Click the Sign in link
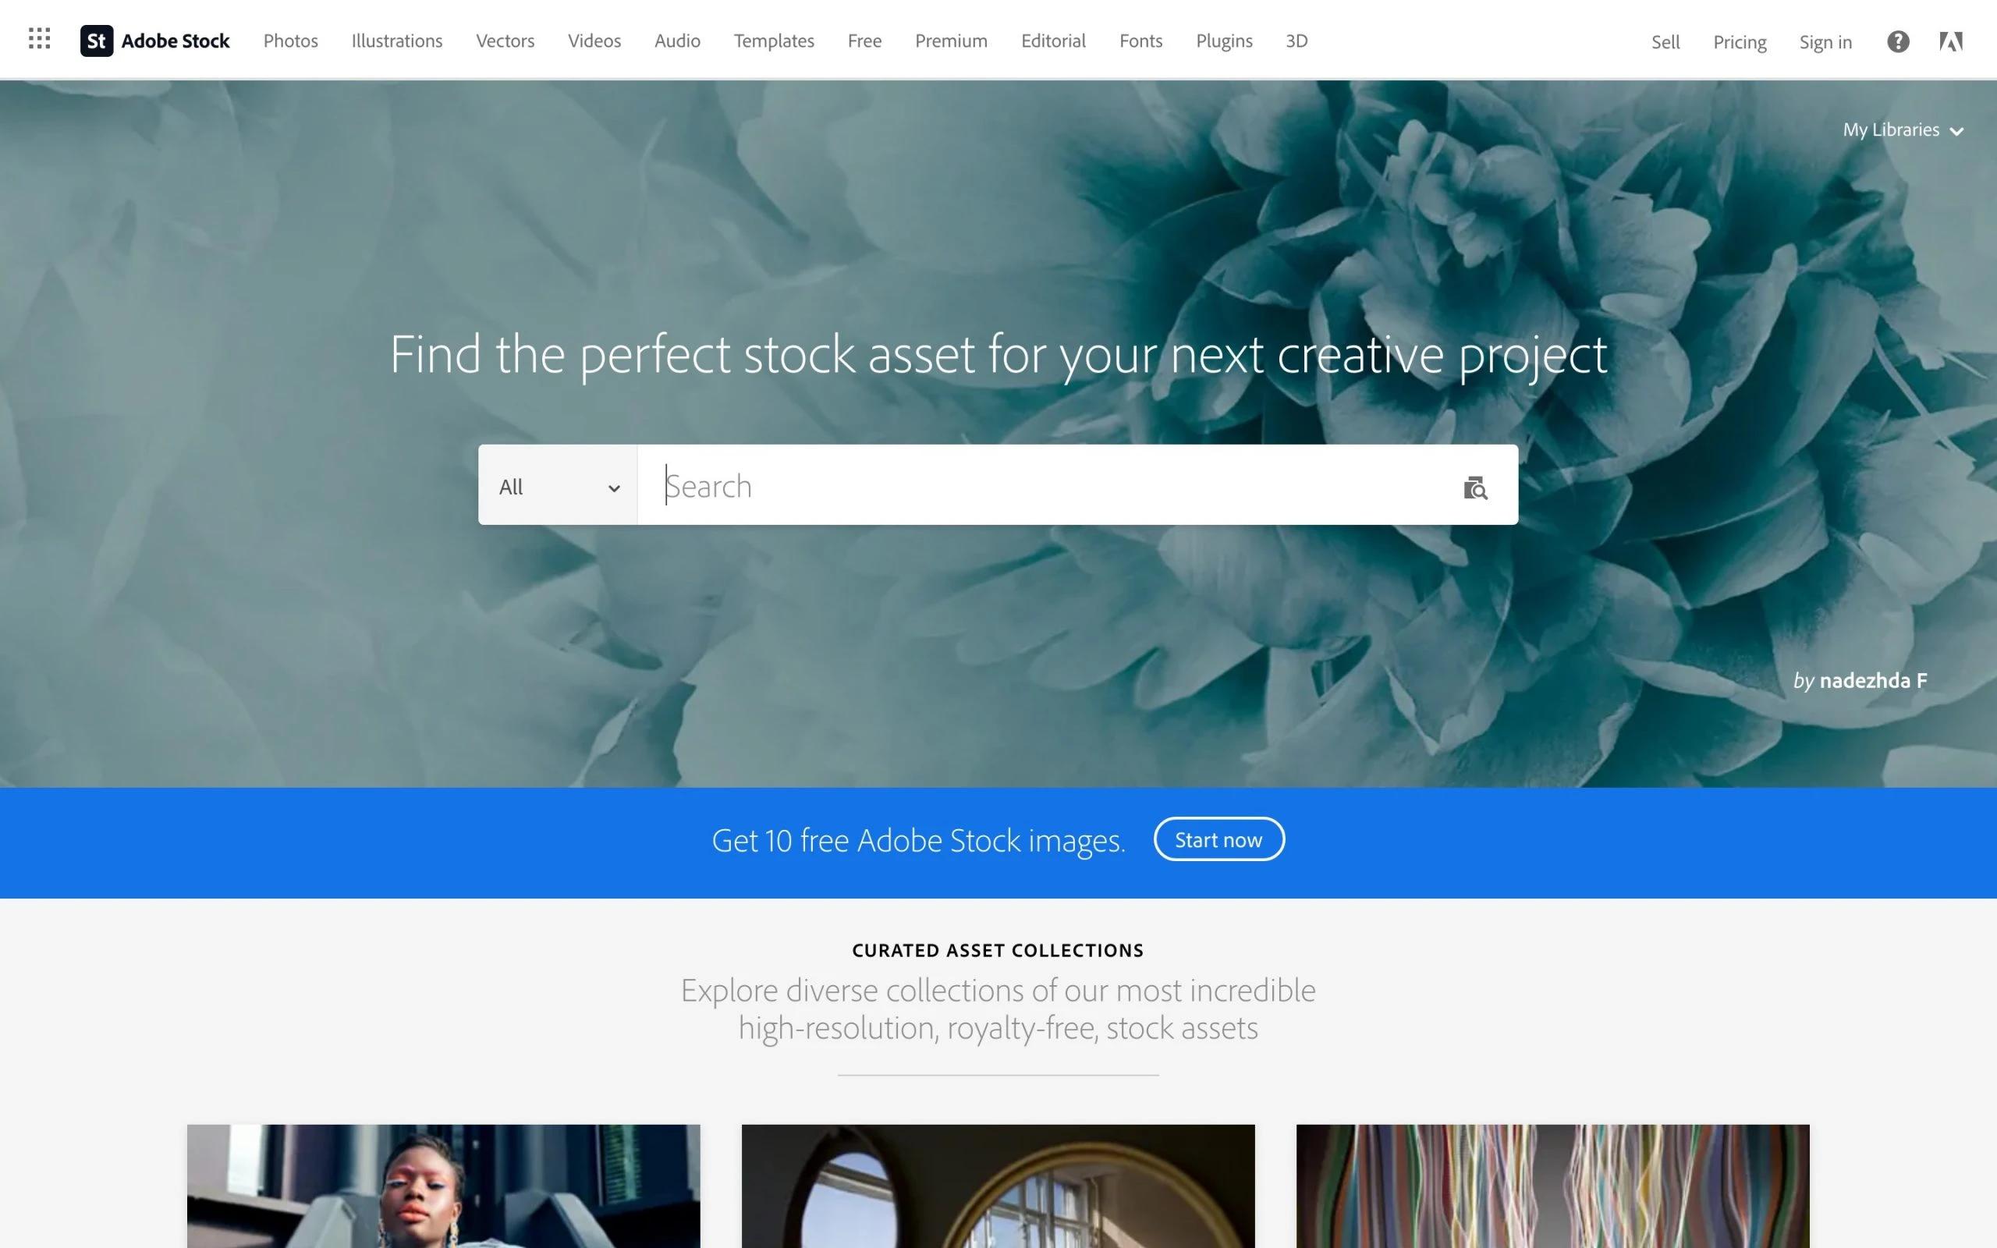Viewport: 1997px width, 1248px height. (x=1825, y=42)
